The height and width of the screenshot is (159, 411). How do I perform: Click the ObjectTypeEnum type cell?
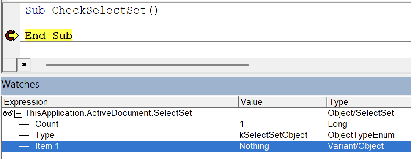361,135
